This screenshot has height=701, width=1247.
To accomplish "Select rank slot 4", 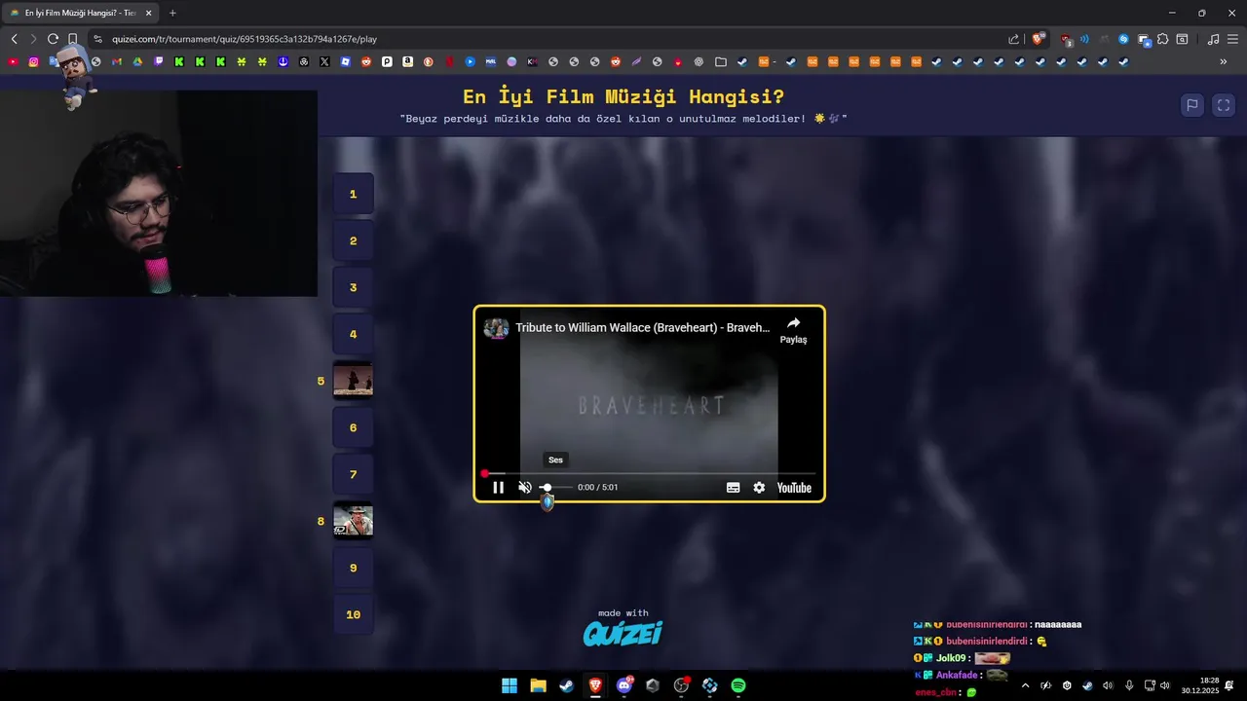I will pos(353,334).
